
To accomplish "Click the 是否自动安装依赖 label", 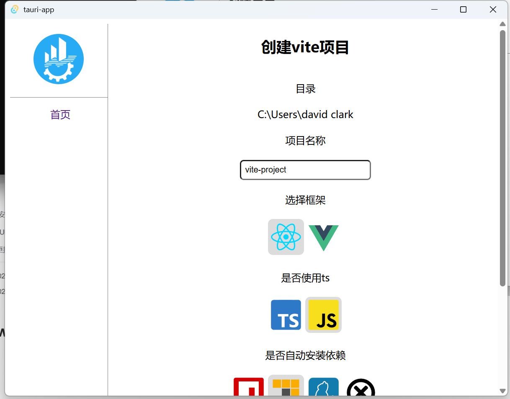I will point(305,356).
